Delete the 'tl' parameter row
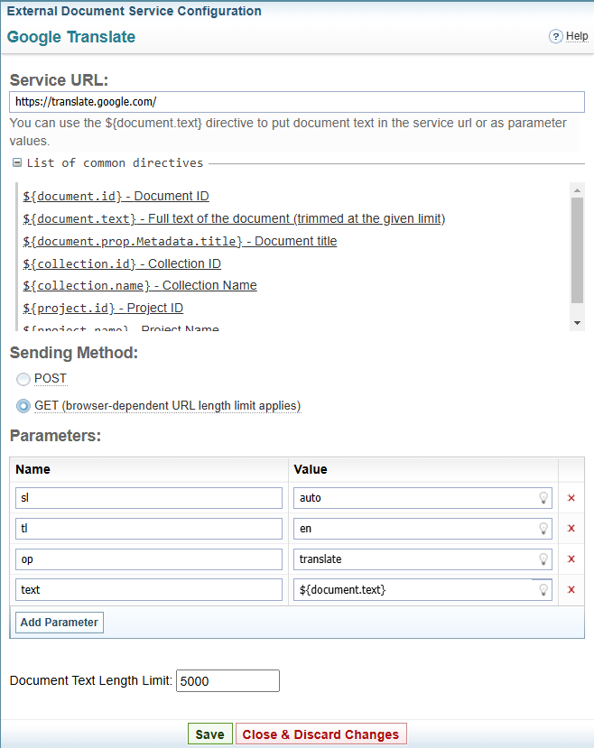Viewport: 594px width, 748px height. [x=571, y=529]
